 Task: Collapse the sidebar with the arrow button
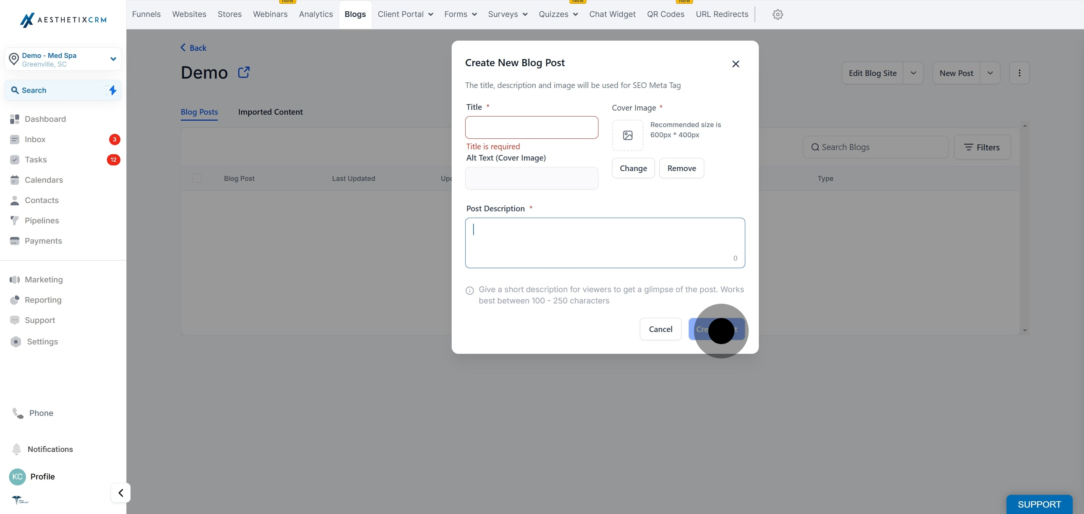[121, 493]
